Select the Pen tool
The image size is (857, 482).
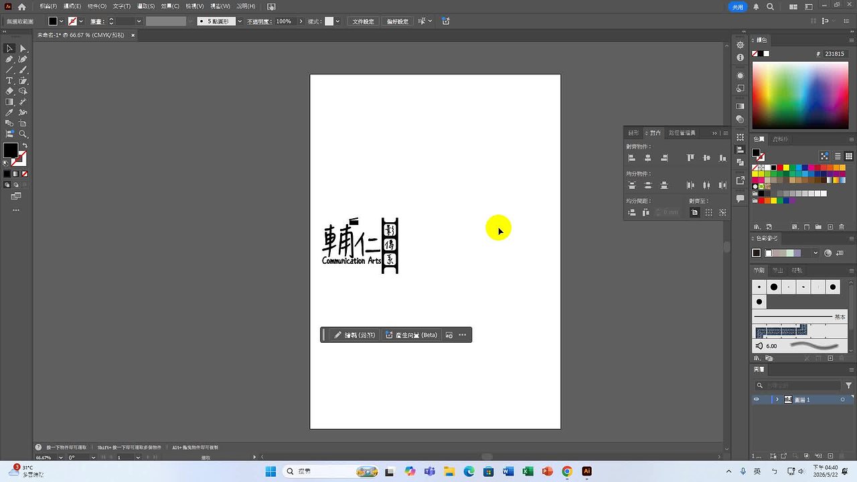click(9, 59)
